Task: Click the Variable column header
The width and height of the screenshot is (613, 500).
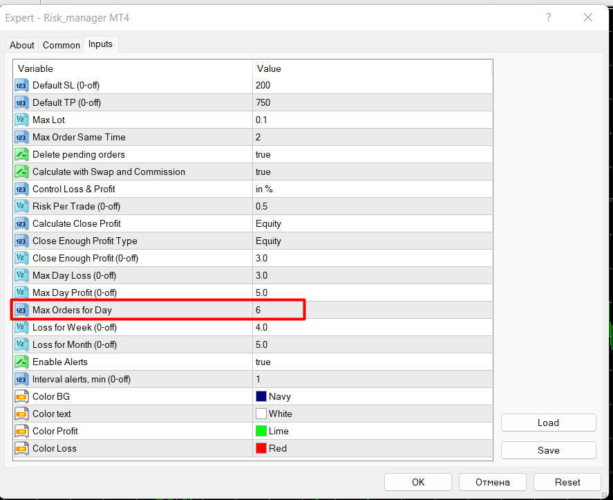Action: (133, 68)
